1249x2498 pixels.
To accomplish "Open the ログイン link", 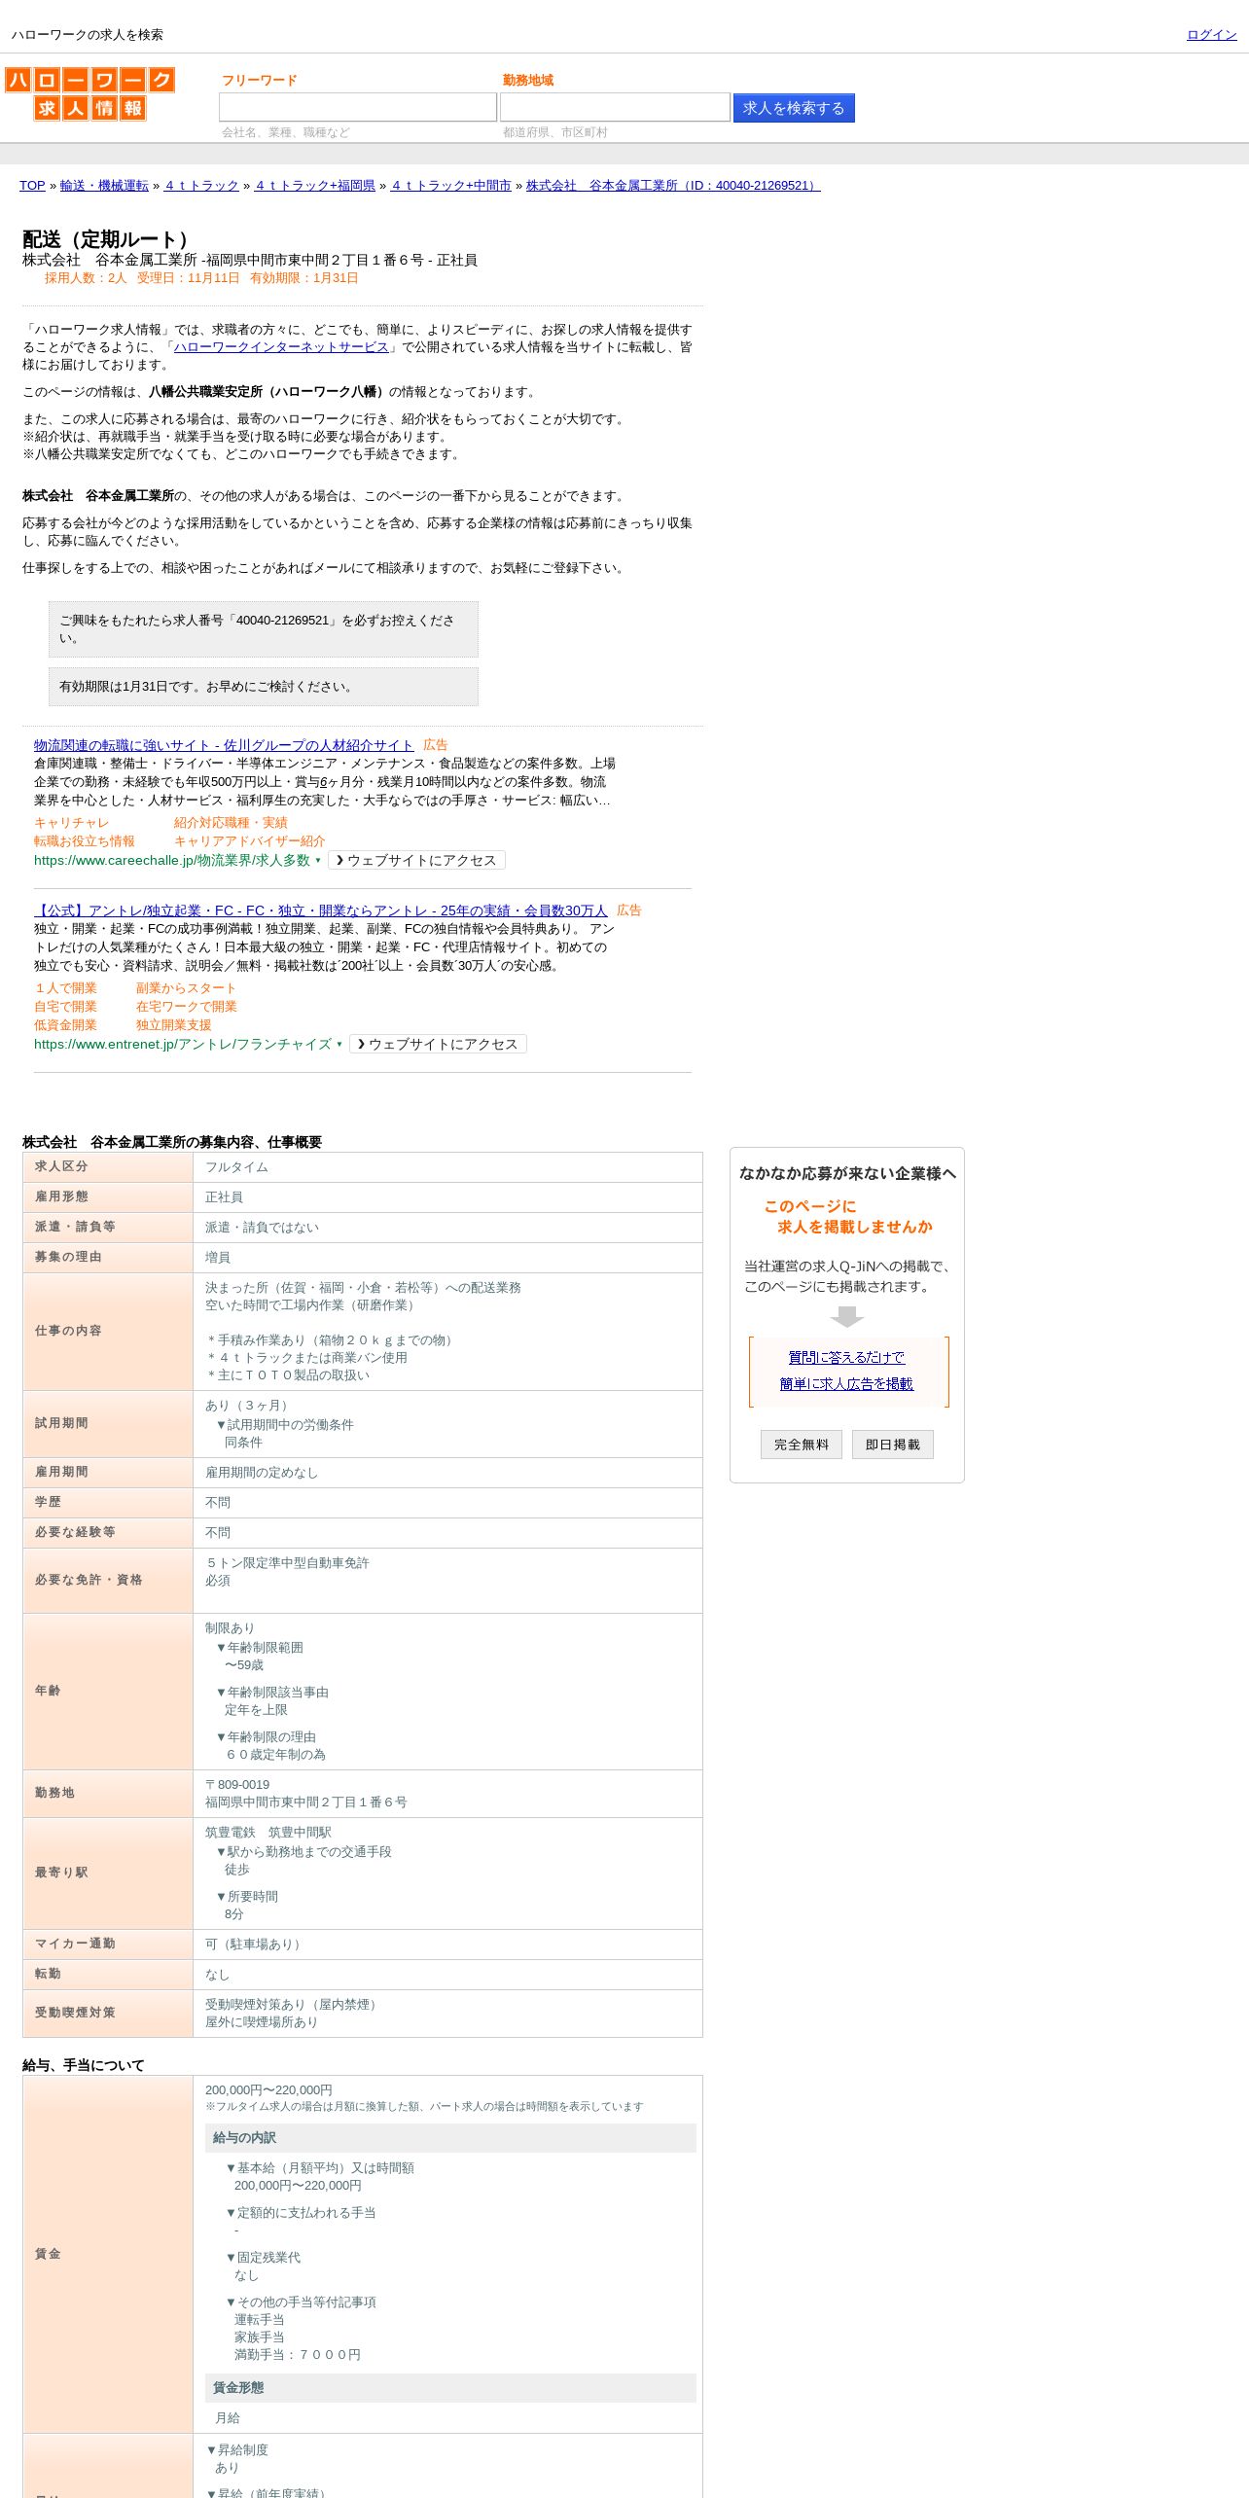I will click(1211, 35).
